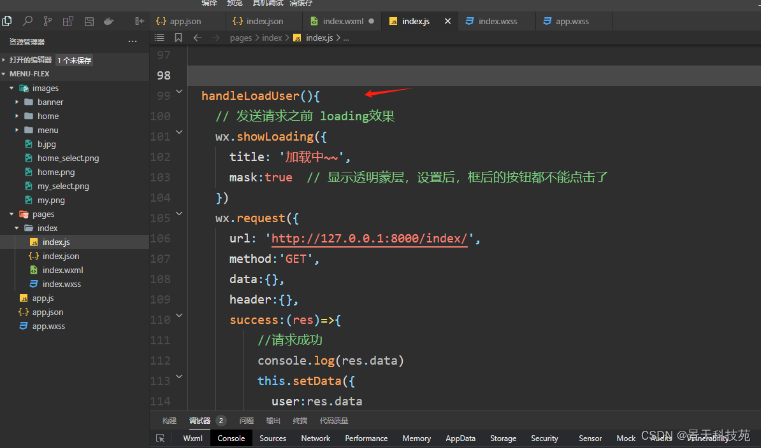Viewport: 761px width, 448px height.
Task: Open app.wxss in the file tree
Action: [48, 326]
